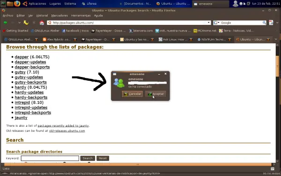Click the Reset button
This screenshot has height=176, width=281.
[103, 158]
